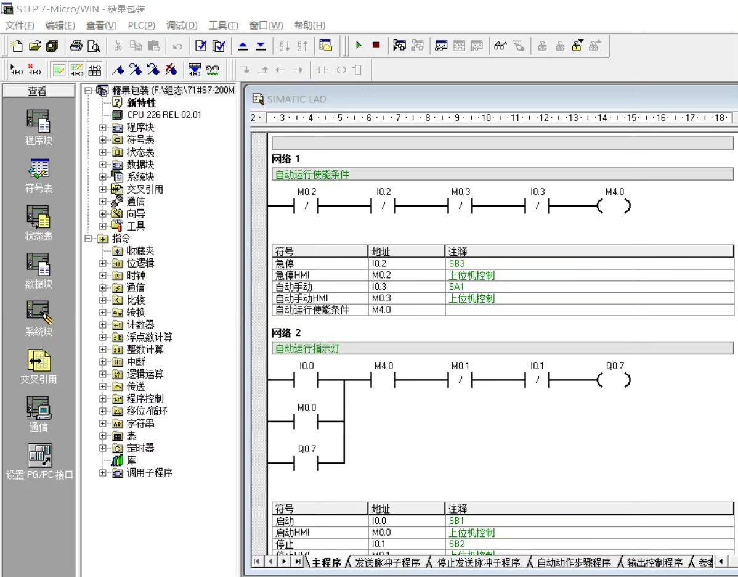Select CPU 226 REL 02.01 tree item
The image size is (738, 577).
[x=163, y=115]
